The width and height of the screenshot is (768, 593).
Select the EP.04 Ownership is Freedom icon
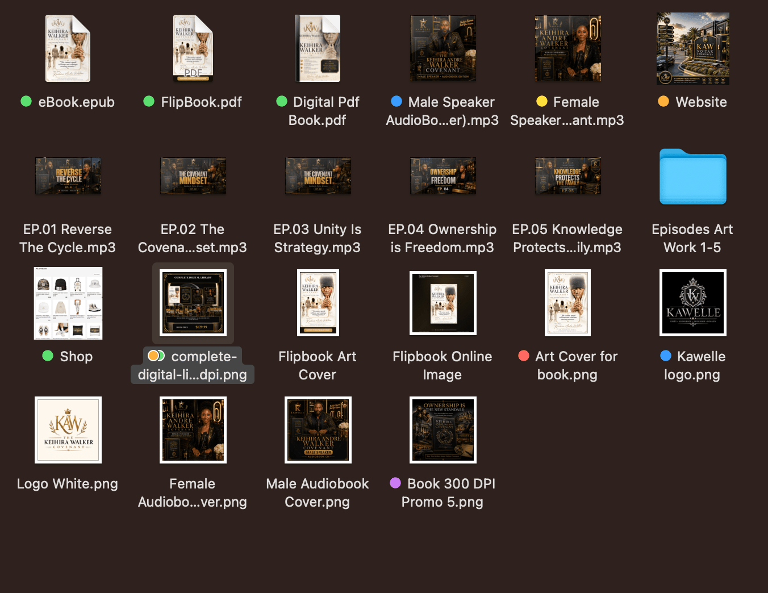pos(443,176)
